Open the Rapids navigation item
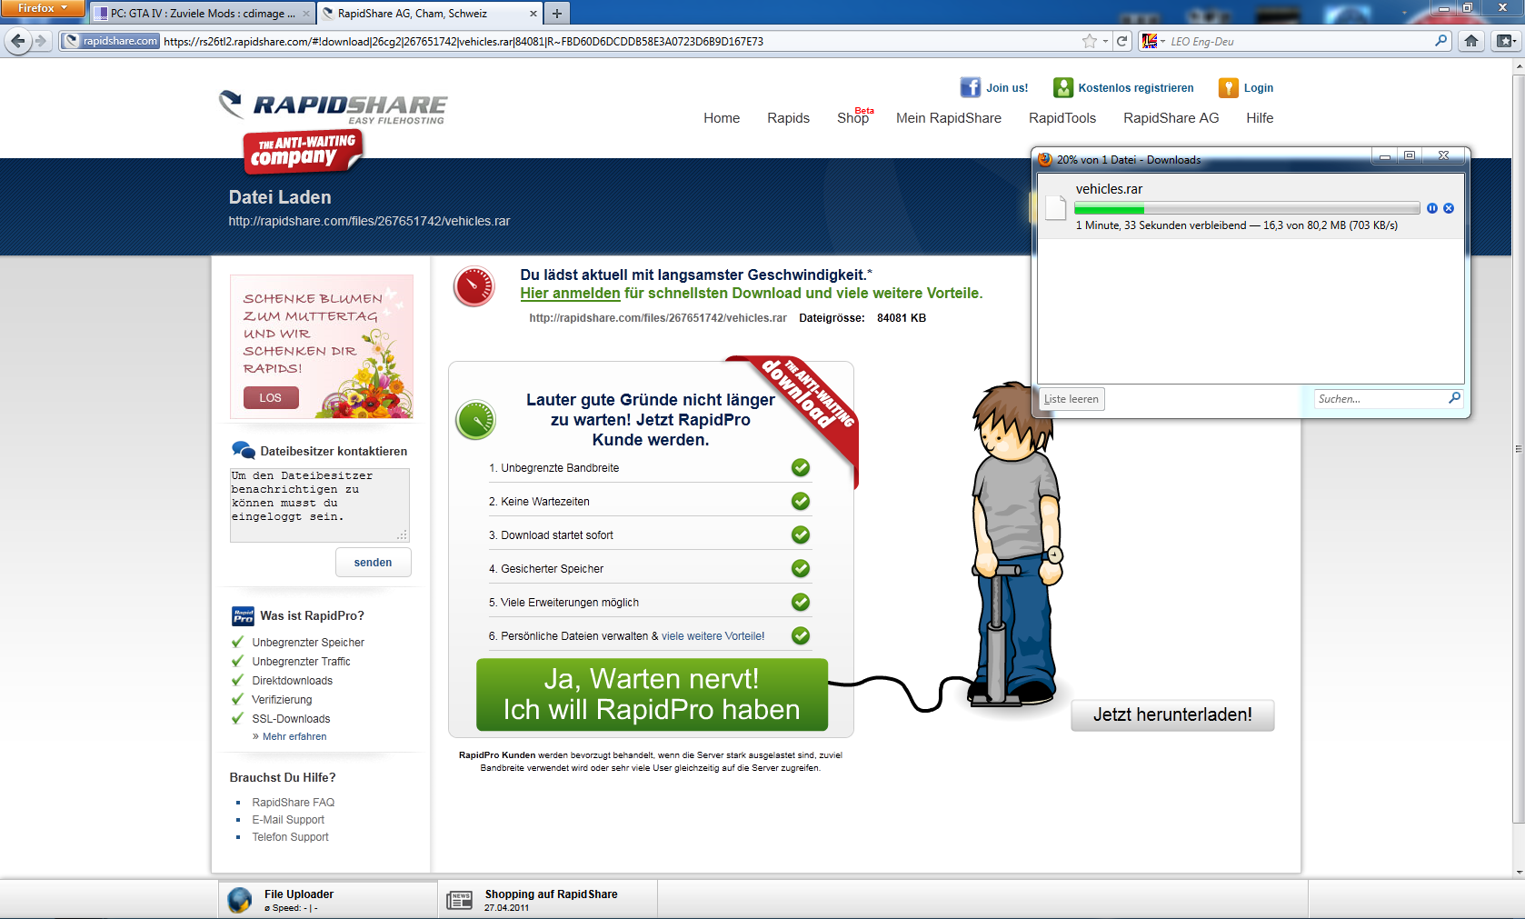 788,118
